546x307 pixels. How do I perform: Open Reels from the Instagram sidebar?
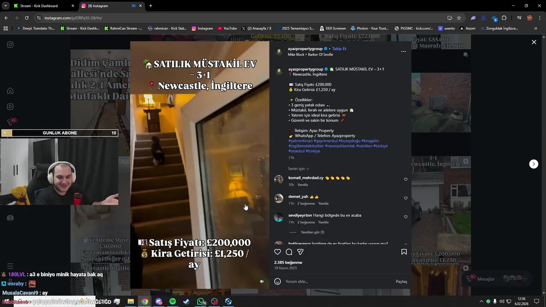[10, 107]
